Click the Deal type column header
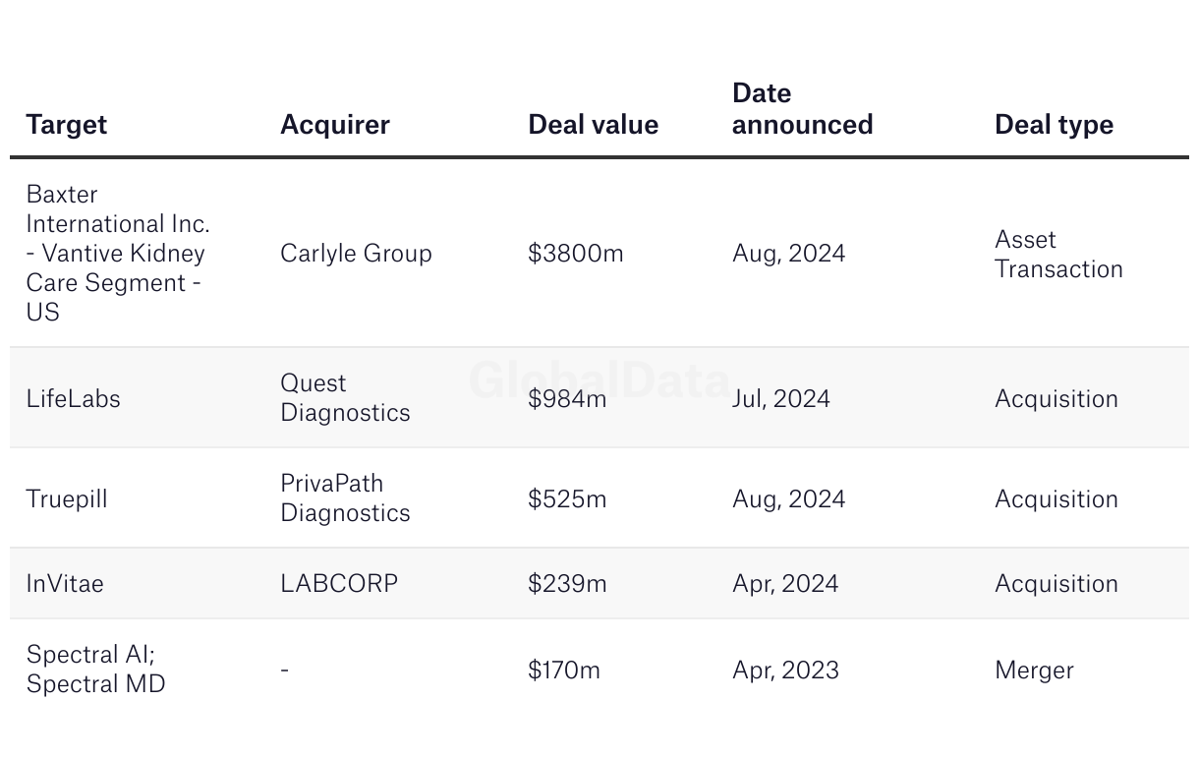This screenshot has width=1199, height=759. (1054, 125)
